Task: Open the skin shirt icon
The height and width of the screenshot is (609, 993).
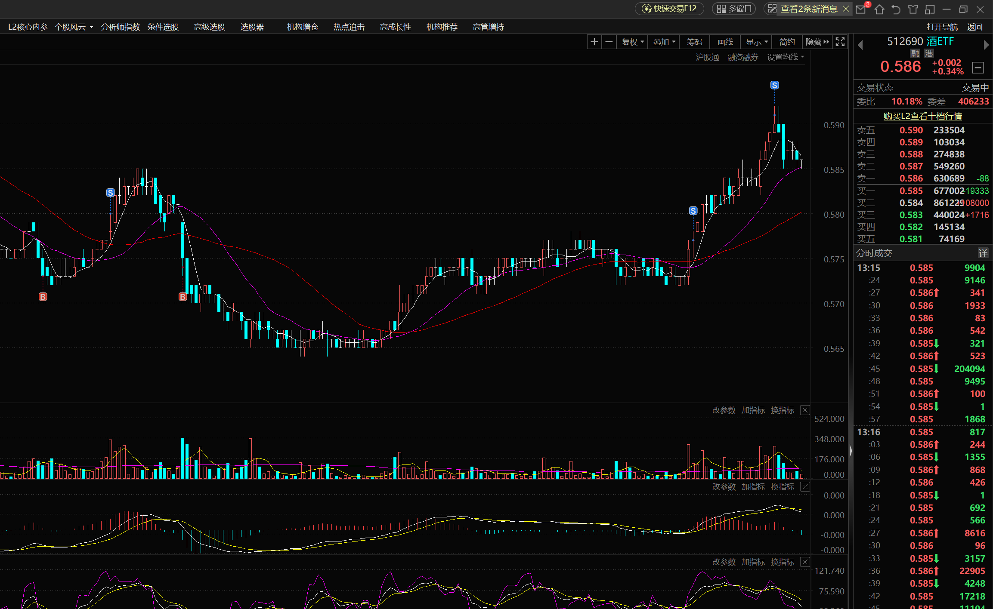Action: (x=913, y=9)
